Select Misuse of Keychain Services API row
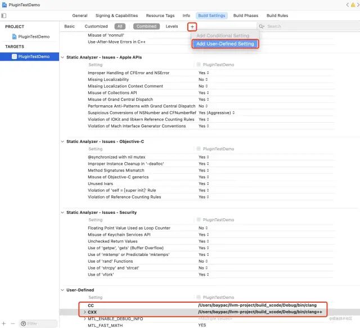This screenshot has width=360, height=328. pos(119,235)
